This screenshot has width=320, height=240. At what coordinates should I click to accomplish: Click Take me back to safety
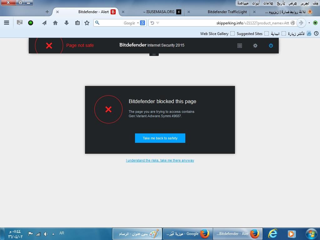coord(160,138)
